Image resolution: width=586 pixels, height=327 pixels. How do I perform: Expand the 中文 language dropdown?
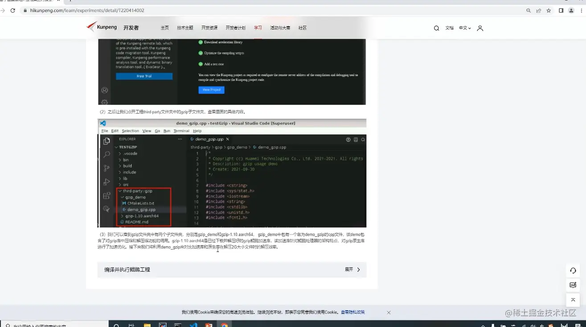pyautogui.click(x=465, y=28)
